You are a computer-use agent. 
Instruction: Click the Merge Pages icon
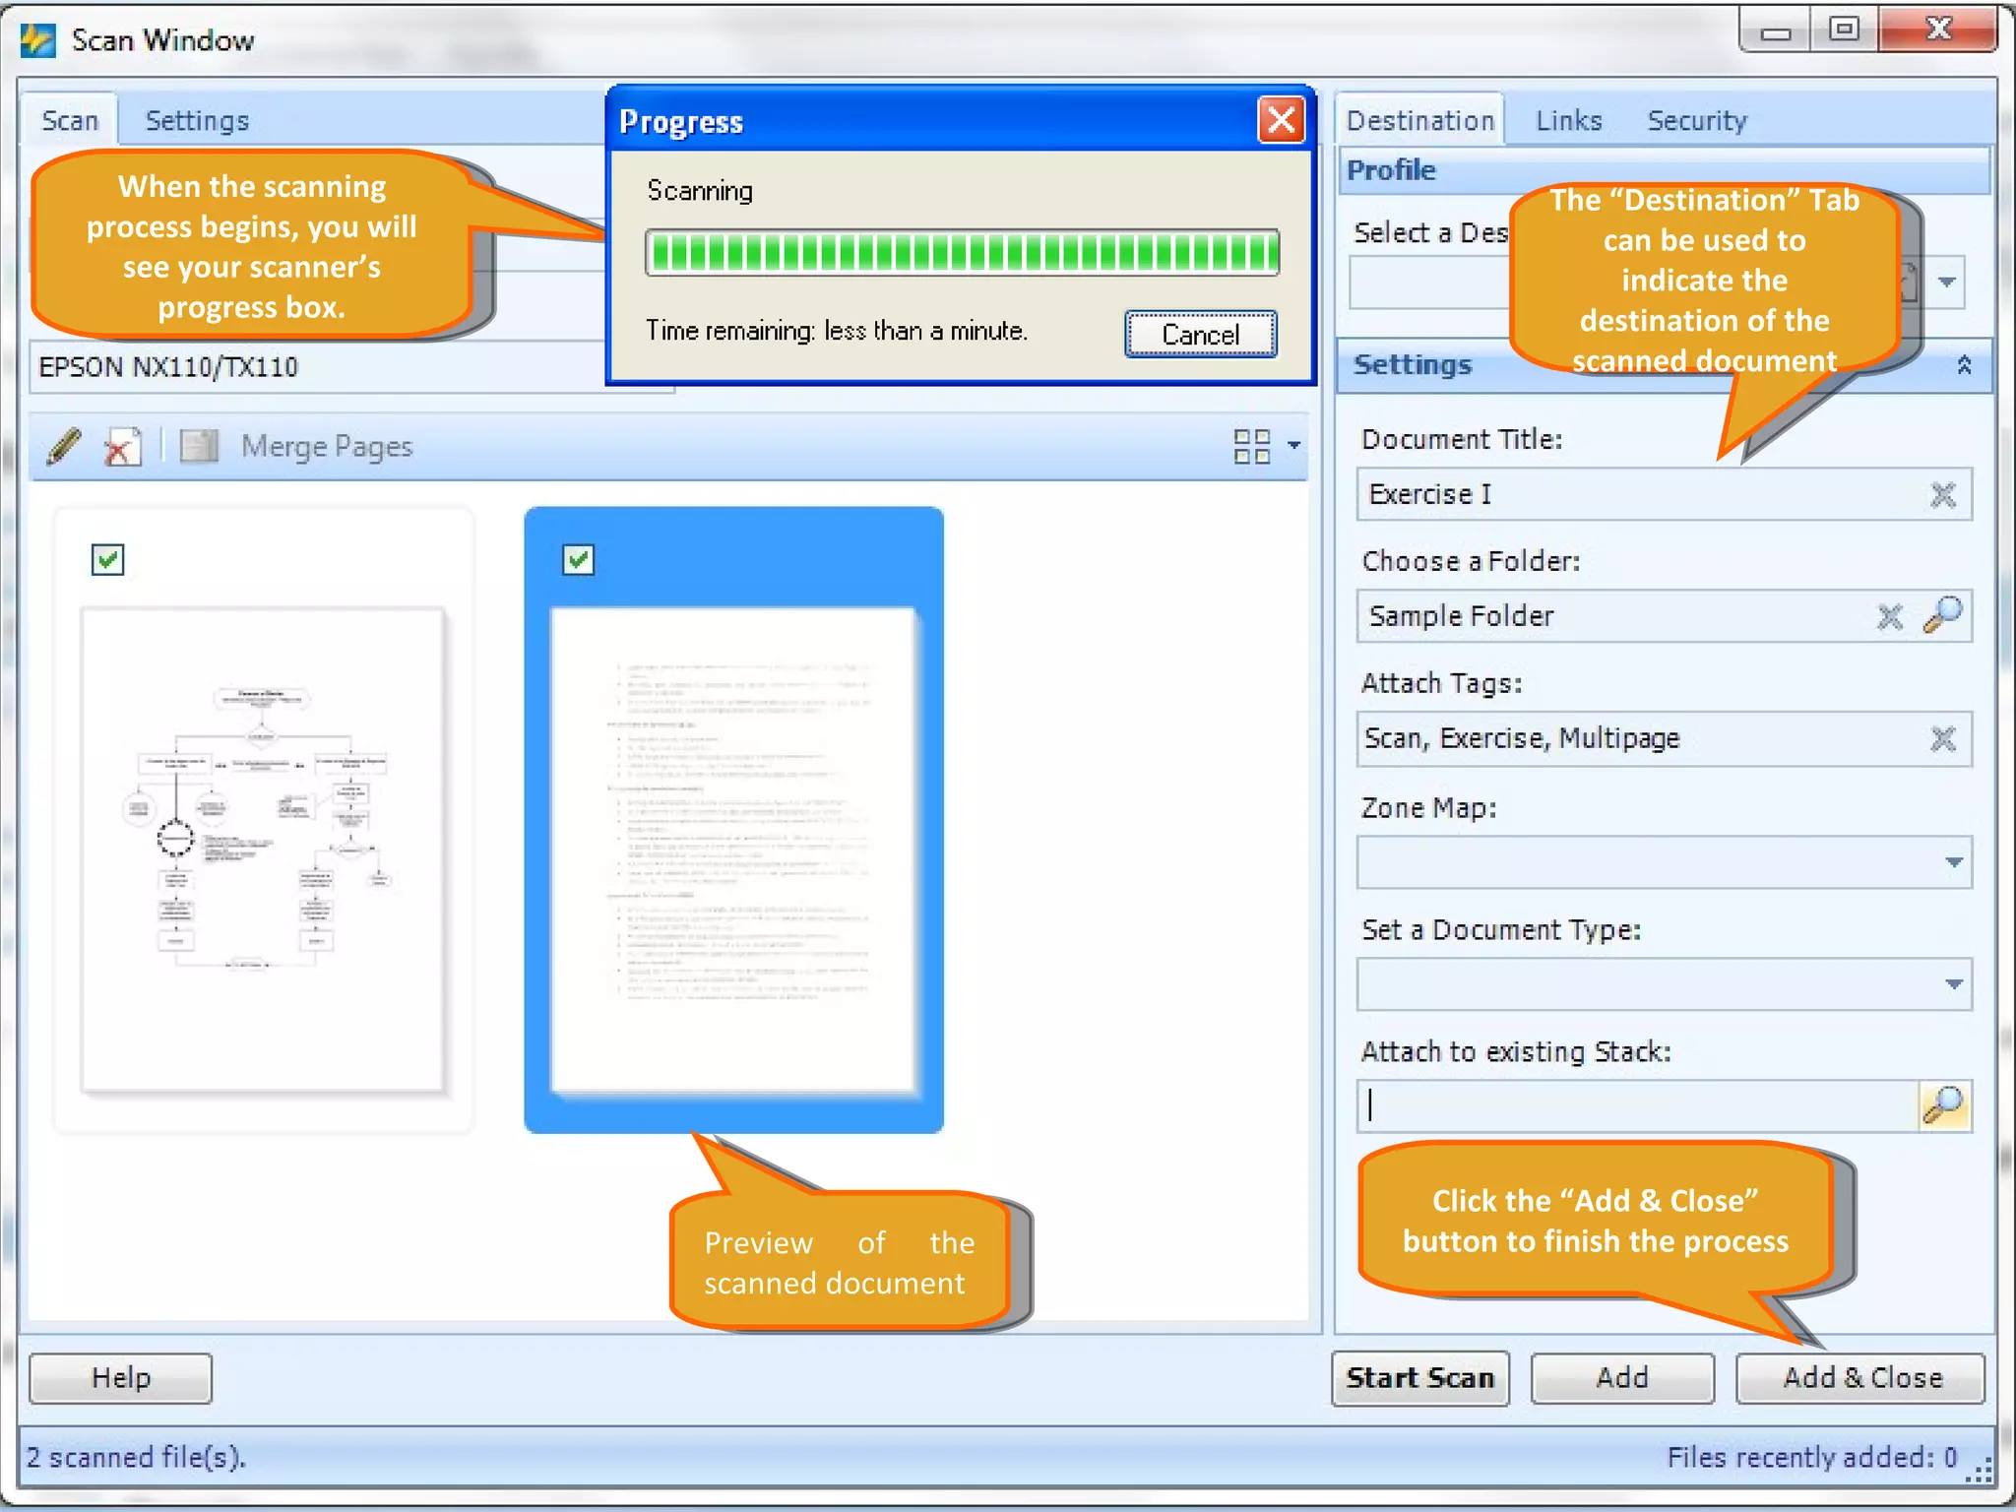point(200,447)
